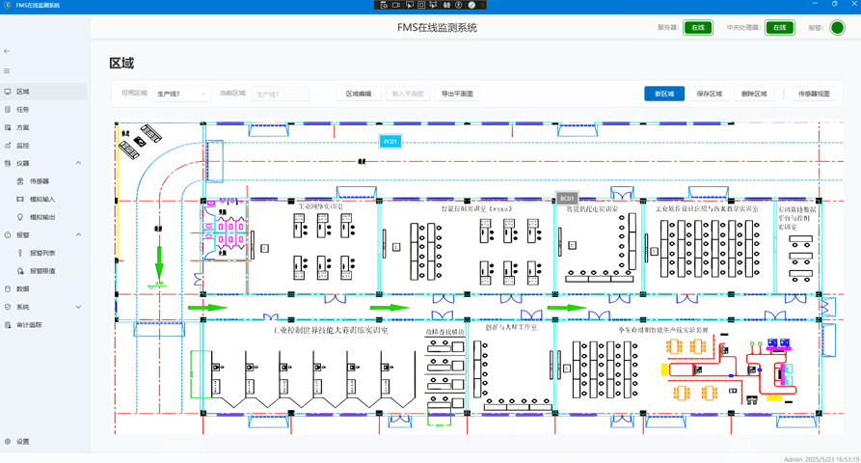The height and width of the screenshot is (463, 861).
Task: Collapse the 仪器 section in sidebar
Action: pos(78,163)
